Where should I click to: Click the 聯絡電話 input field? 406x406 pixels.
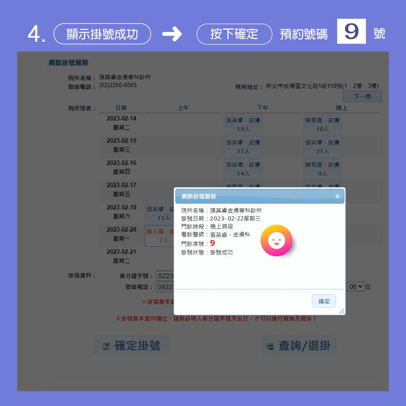point(165,287)
